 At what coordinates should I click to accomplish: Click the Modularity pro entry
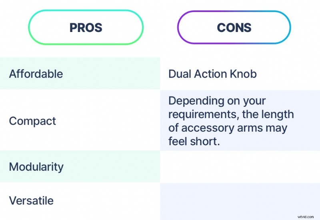[36, 166]
